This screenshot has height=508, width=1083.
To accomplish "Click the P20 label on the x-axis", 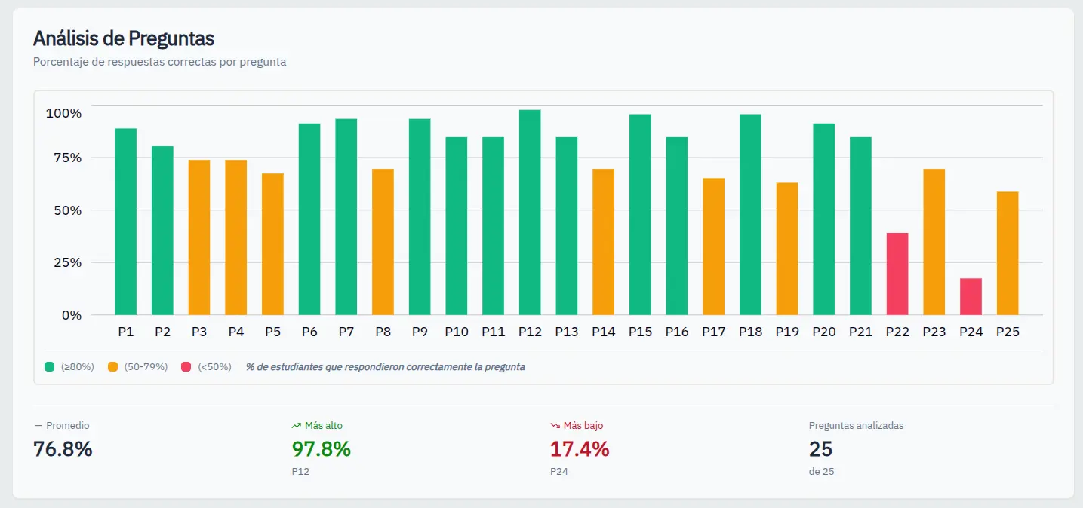I will (x=823, y=332).
